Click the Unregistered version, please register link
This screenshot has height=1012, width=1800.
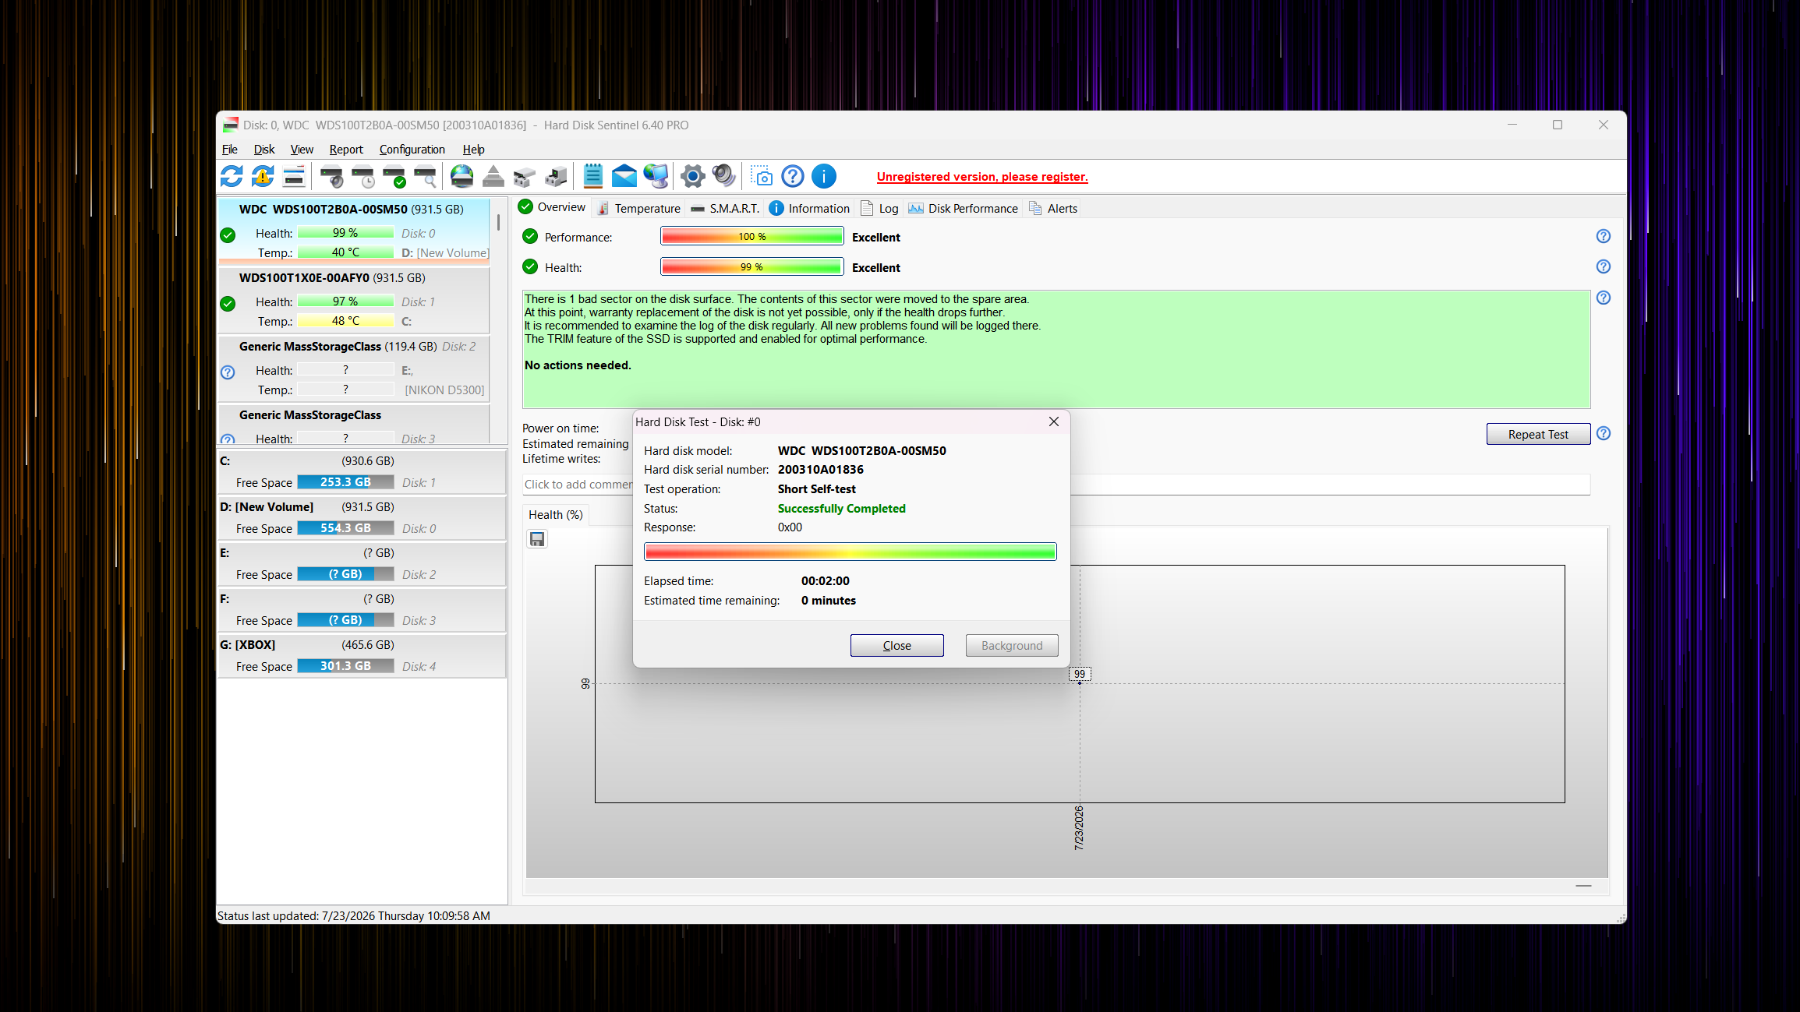[982, 177]
